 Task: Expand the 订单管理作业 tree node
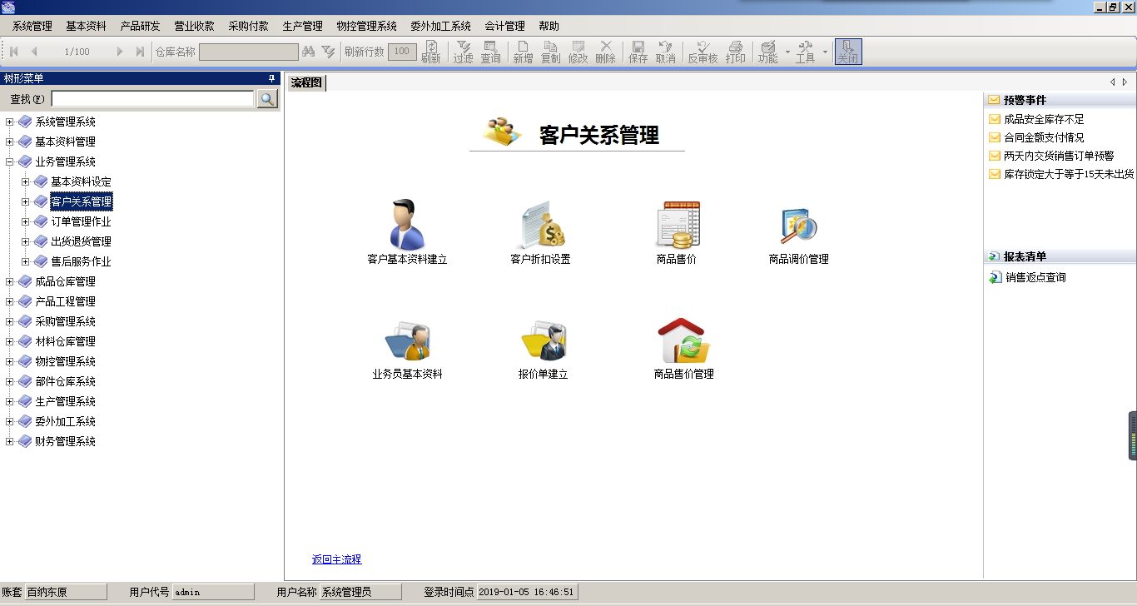point(26,222)
